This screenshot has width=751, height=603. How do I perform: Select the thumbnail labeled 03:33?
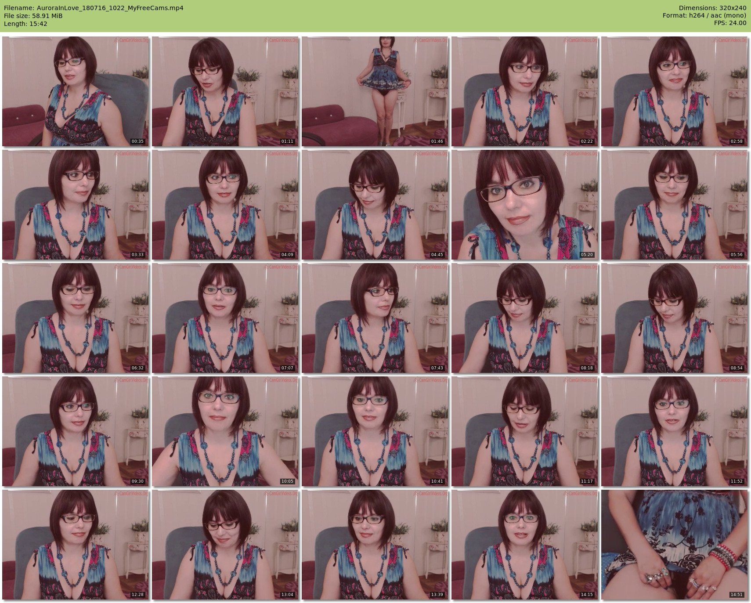tap(76, 205)
